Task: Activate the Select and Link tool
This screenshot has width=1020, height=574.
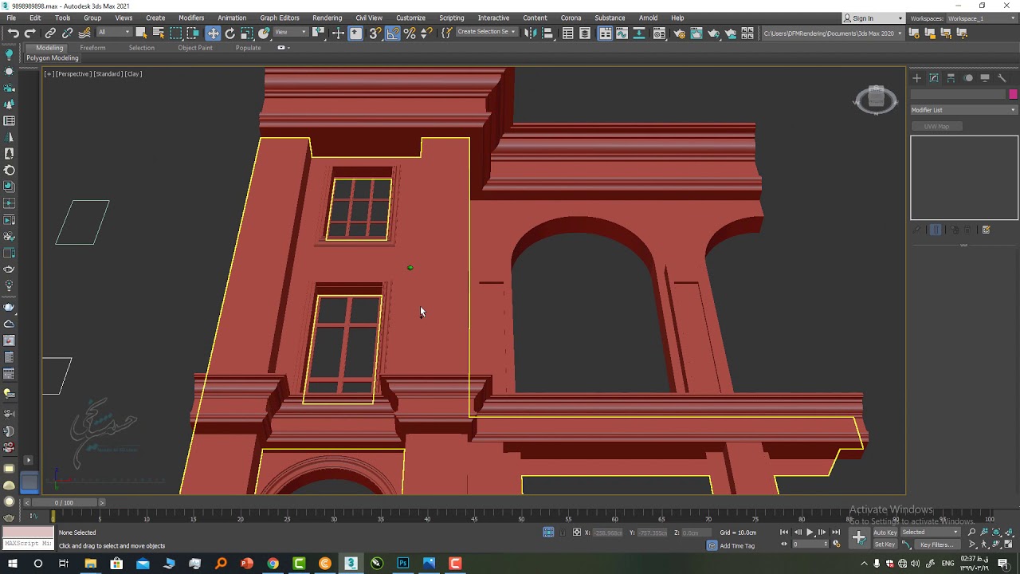Action: pos(50,33)
